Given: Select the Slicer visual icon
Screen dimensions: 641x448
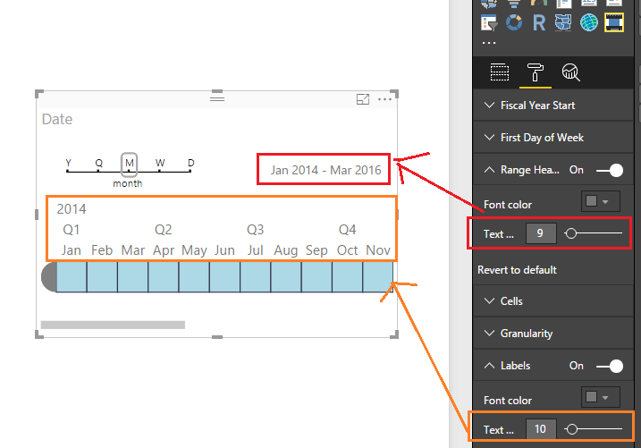Looking at the screenshot, I should point(489,22).
